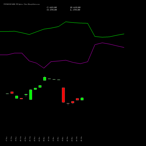This screenshot has width=146, height=146.
Task: Click the 18 Nov date label
Action: point(11,139)
